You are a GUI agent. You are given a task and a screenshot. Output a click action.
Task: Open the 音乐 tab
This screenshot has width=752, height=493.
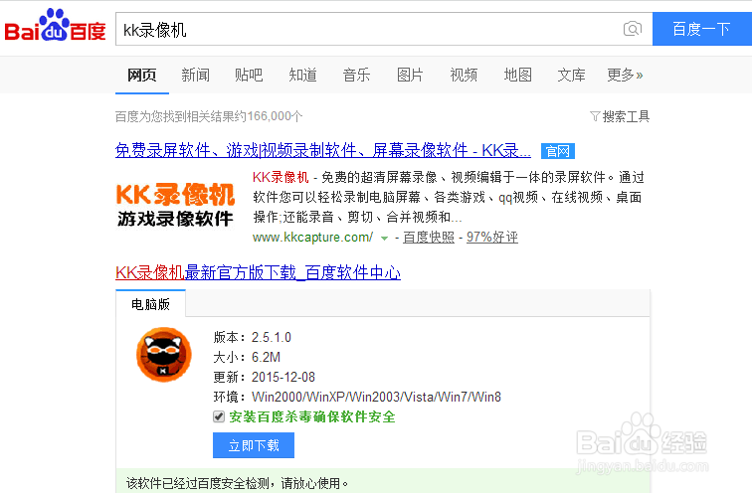[x=356, y=75]
